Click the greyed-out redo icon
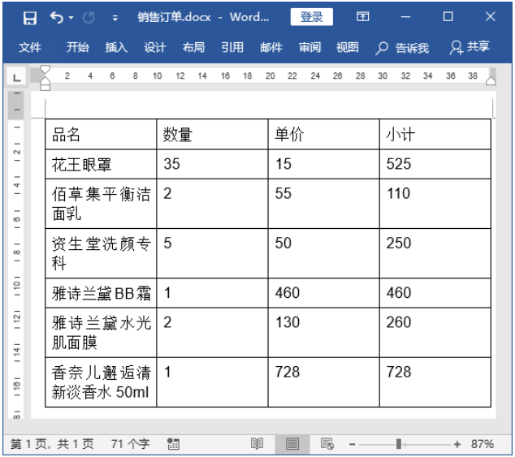 point(89,17)
